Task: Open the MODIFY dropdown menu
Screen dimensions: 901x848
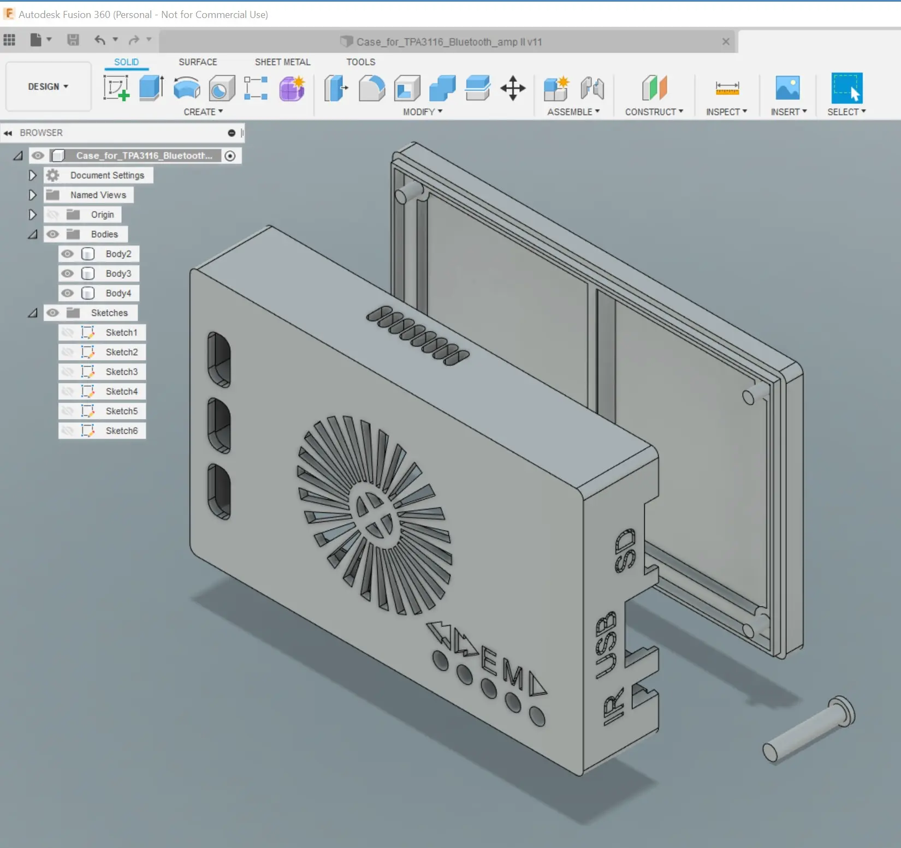Action: point(423,112)
